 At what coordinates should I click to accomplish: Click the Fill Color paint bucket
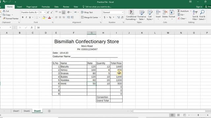click(x=44, y=17)
